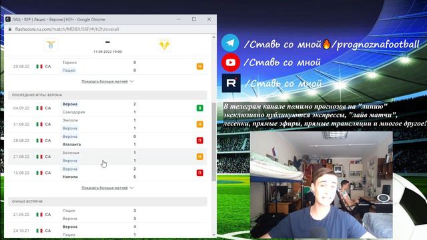Expand more Verona matches below the Napoli row

click(105, 188)
